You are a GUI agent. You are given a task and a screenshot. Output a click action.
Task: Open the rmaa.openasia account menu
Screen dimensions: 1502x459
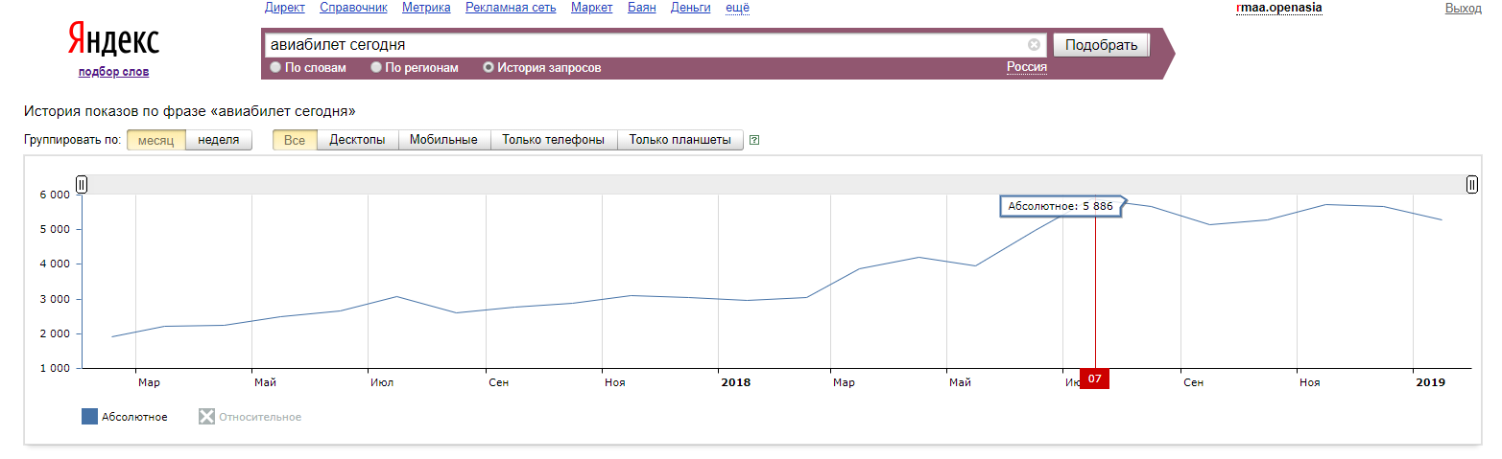[1279, 8]
